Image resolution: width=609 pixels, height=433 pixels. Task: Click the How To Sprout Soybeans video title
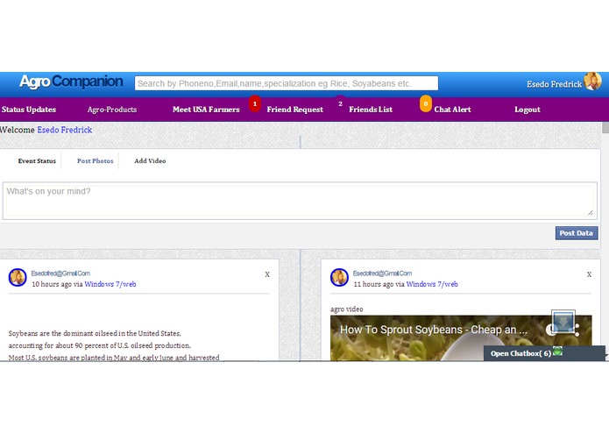pyautogui.click(x=434, y=330)
